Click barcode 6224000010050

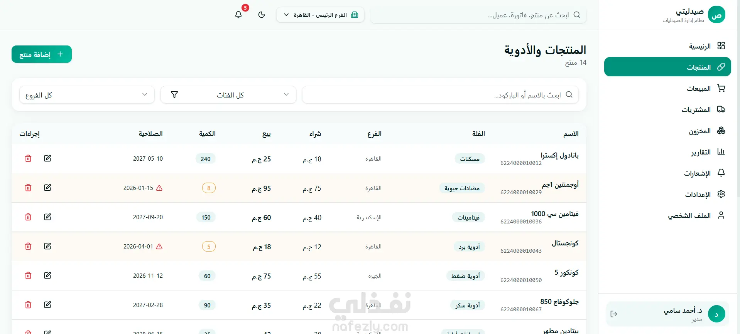tap(521, 280)
